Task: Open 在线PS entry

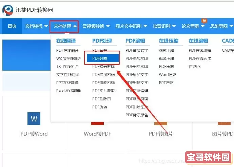Action: tap(194, 67)
